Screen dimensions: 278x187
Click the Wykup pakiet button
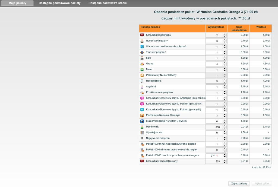tap(262, 184)
